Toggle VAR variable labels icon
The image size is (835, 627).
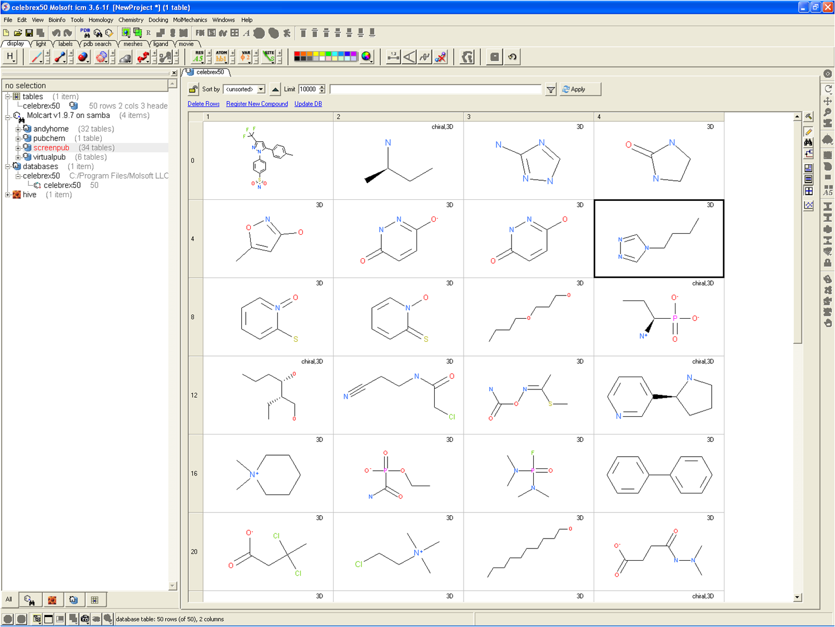245,57
